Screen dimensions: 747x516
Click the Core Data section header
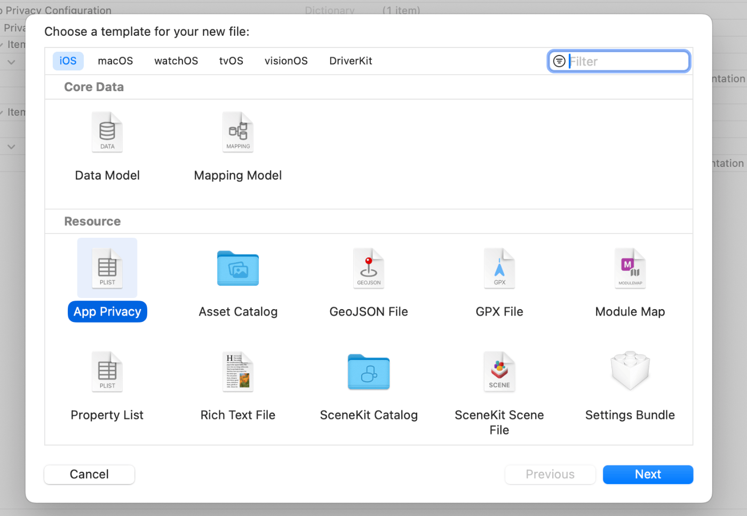[x=94, y=87]
